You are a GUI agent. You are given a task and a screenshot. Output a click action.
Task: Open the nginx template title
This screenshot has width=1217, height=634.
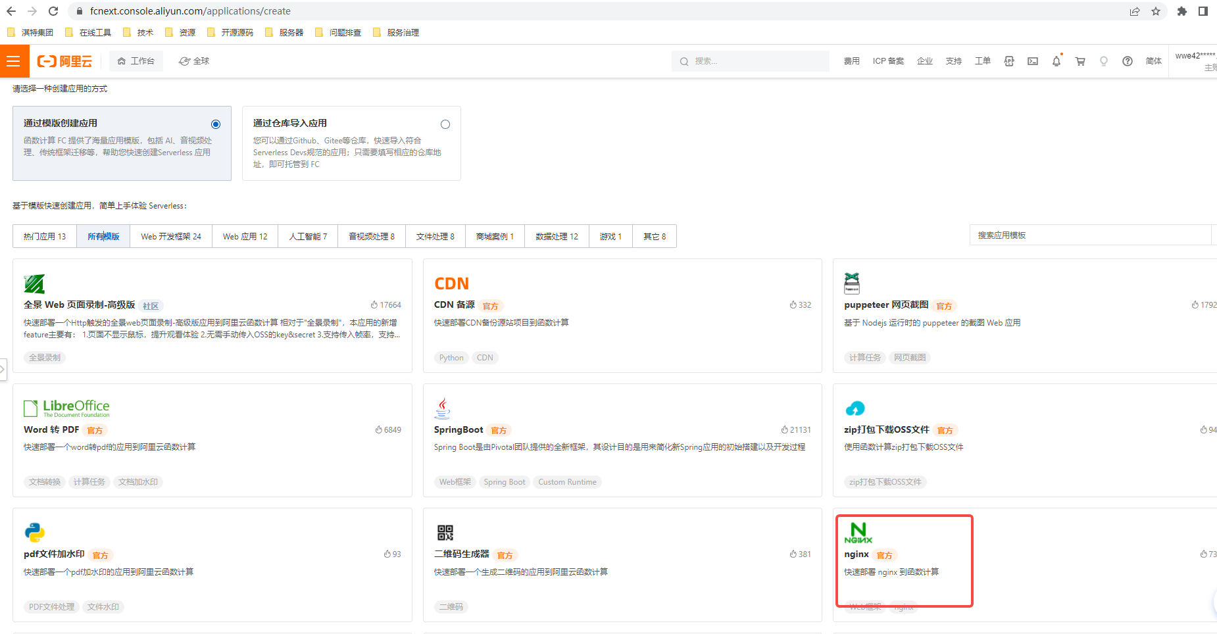point(857,554)
